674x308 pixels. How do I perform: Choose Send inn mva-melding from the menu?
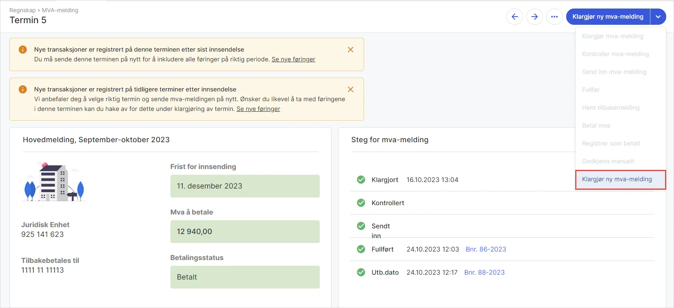click(614, 72)
